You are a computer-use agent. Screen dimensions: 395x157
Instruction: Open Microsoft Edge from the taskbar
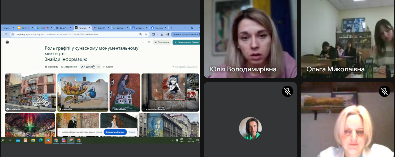click(41, 140)
